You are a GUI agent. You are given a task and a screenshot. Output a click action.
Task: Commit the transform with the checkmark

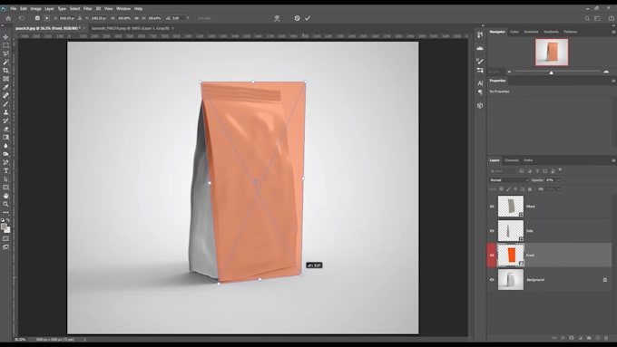pos(308,18)
